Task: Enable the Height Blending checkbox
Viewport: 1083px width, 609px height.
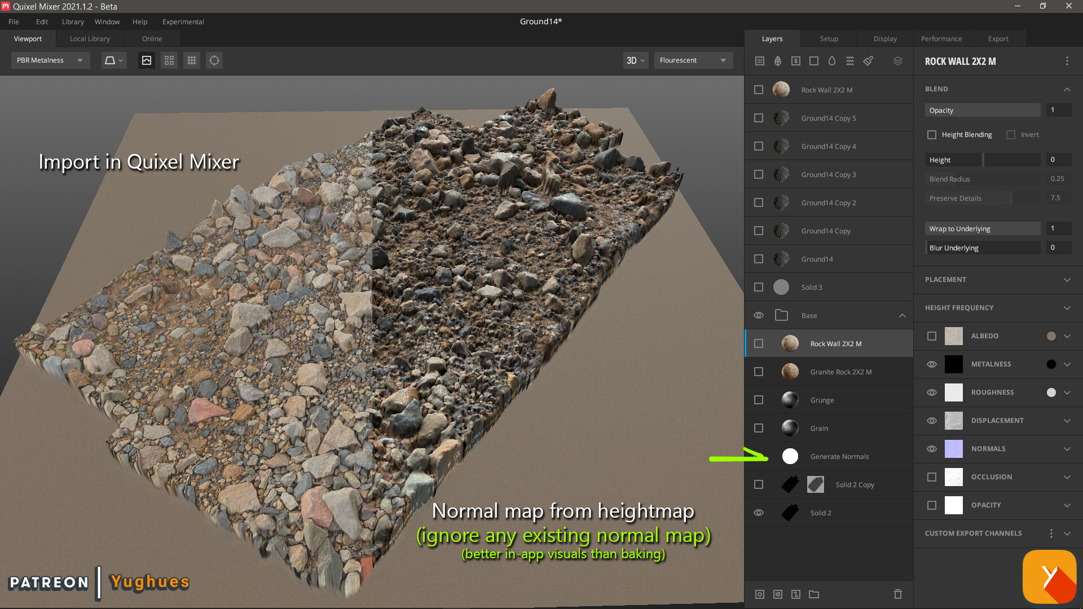Action: click(x=932, y=134)
